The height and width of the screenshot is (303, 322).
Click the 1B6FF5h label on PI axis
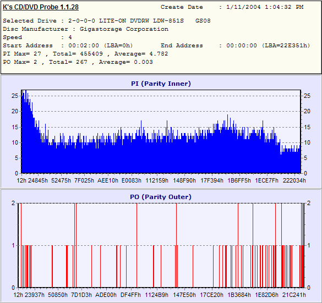[239, 180]
